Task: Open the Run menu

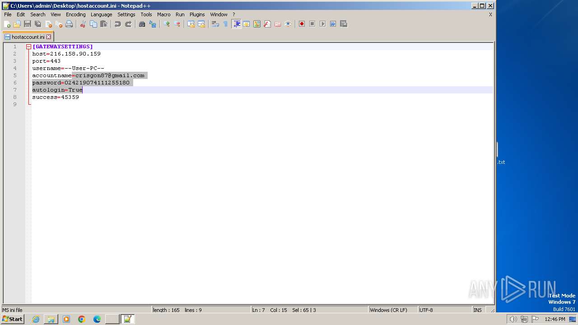Action: pos(180,14)
